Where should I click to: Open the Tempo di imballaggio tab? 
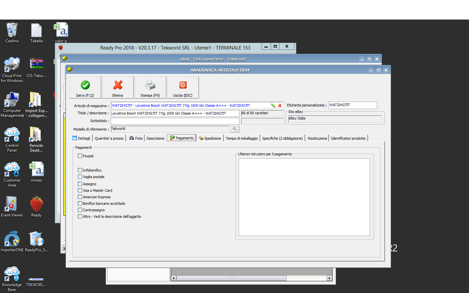point(242,138)
